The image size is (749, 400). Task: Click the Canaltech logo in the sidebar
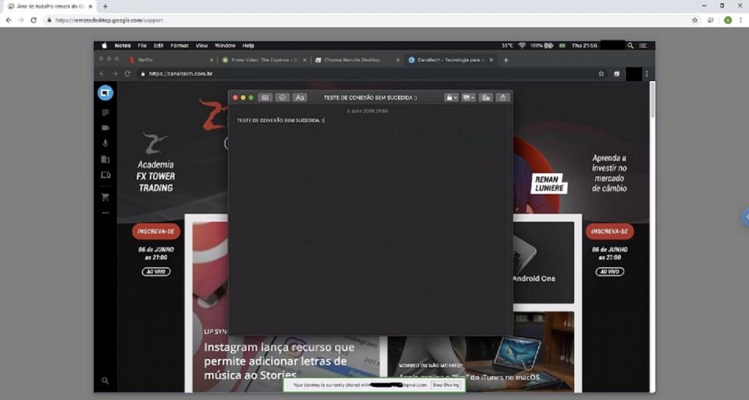click(x=105, y=93)
